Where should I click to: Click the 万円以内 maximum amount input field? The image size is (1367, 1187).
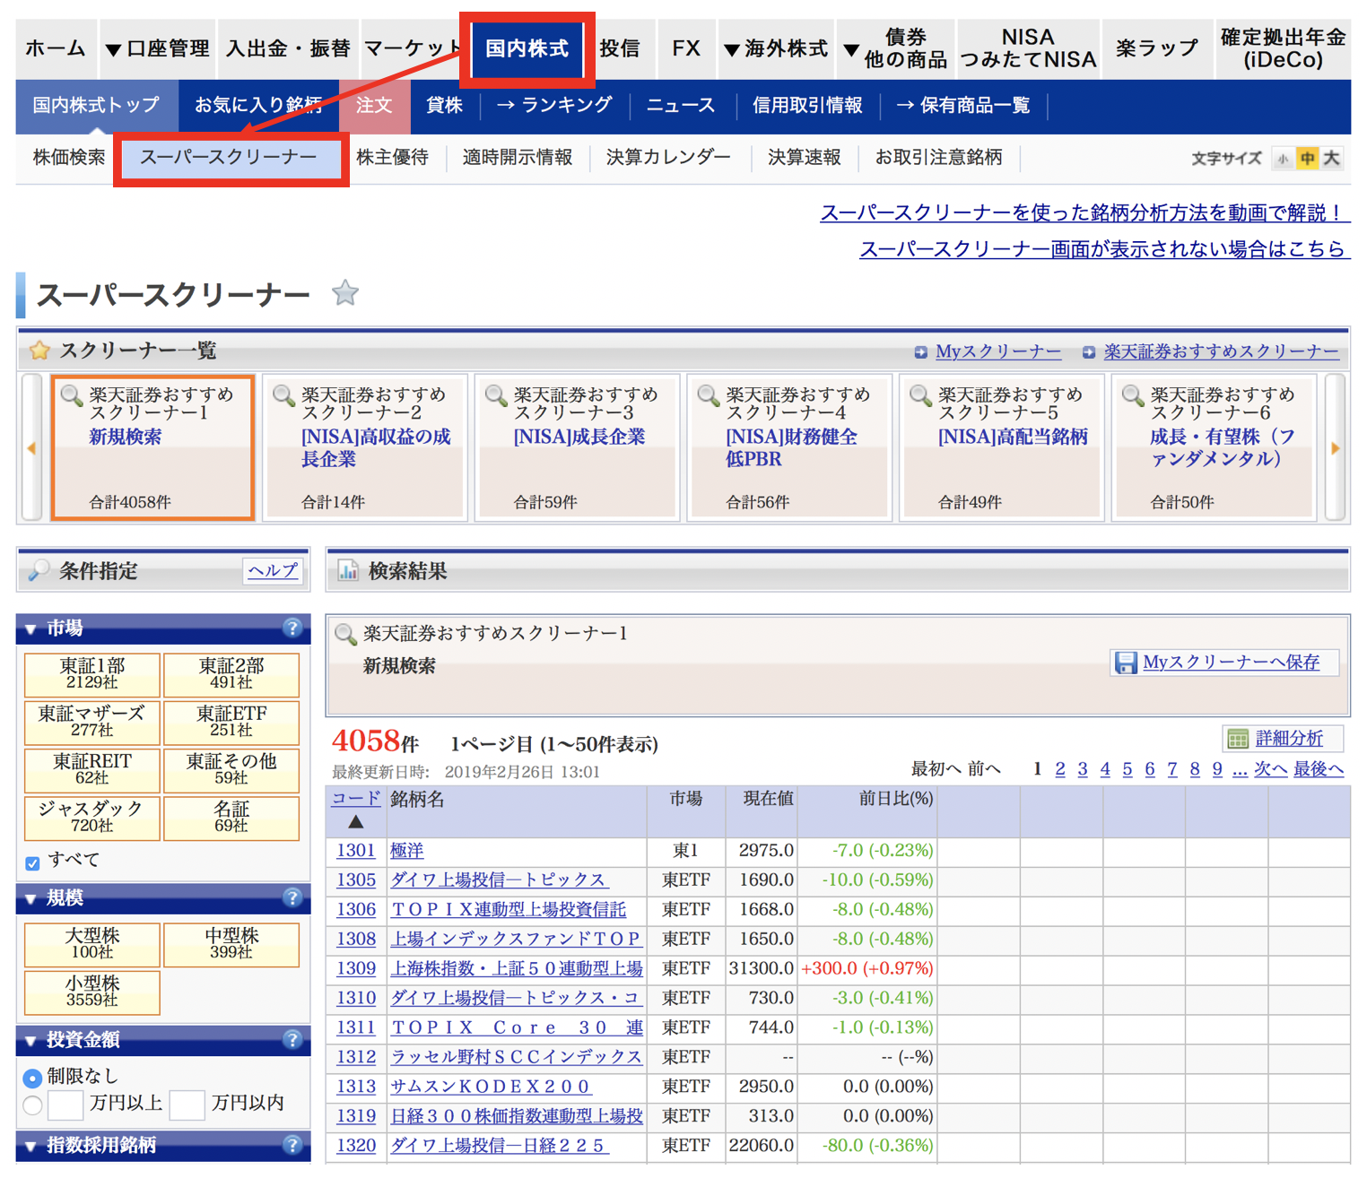point(187,1105)
